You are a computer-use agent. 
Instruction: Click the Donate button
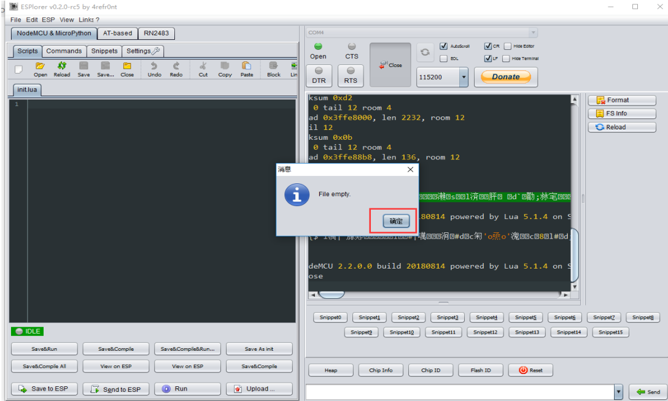click(506, 77)
